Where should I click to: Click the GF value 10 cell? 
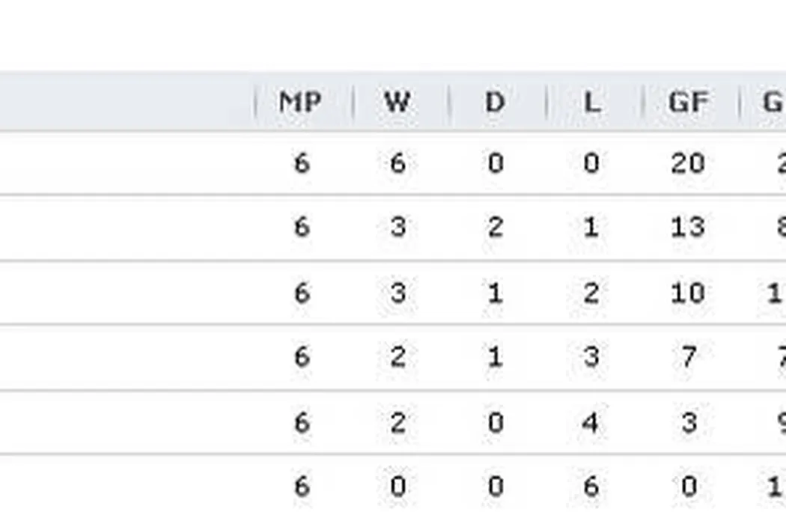pos(687,292)
